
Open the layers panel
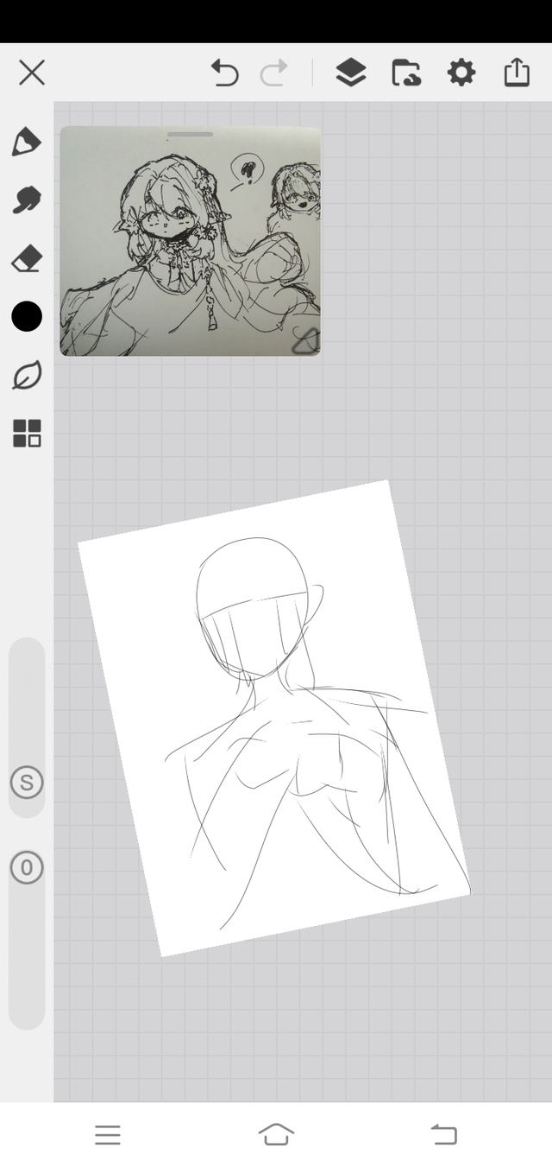click(350, 73)
